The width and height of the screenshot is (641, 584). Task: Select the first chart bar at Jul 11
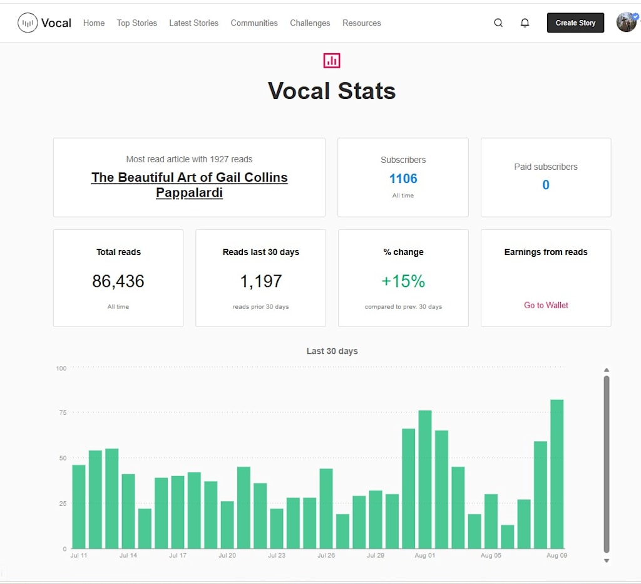pyautogui.click(x=79, y=507)
